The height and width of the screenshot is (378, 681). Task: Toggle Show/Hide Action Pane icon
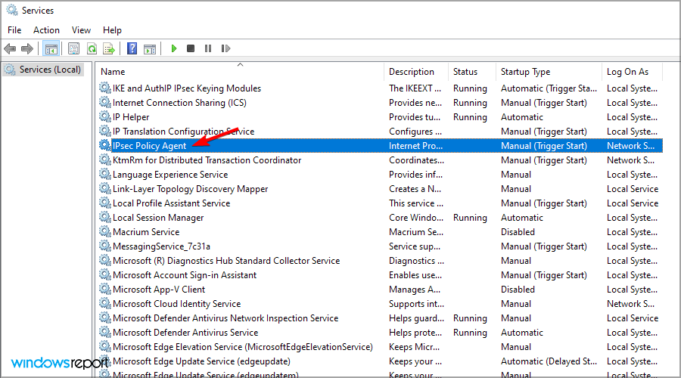pos(150,48)
